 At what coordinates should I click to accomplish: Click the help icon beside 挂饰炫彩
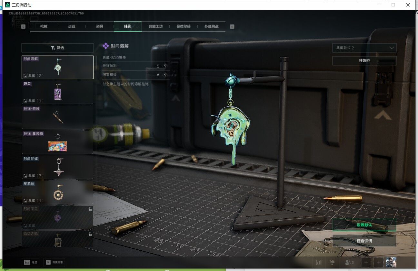point(165,66)
